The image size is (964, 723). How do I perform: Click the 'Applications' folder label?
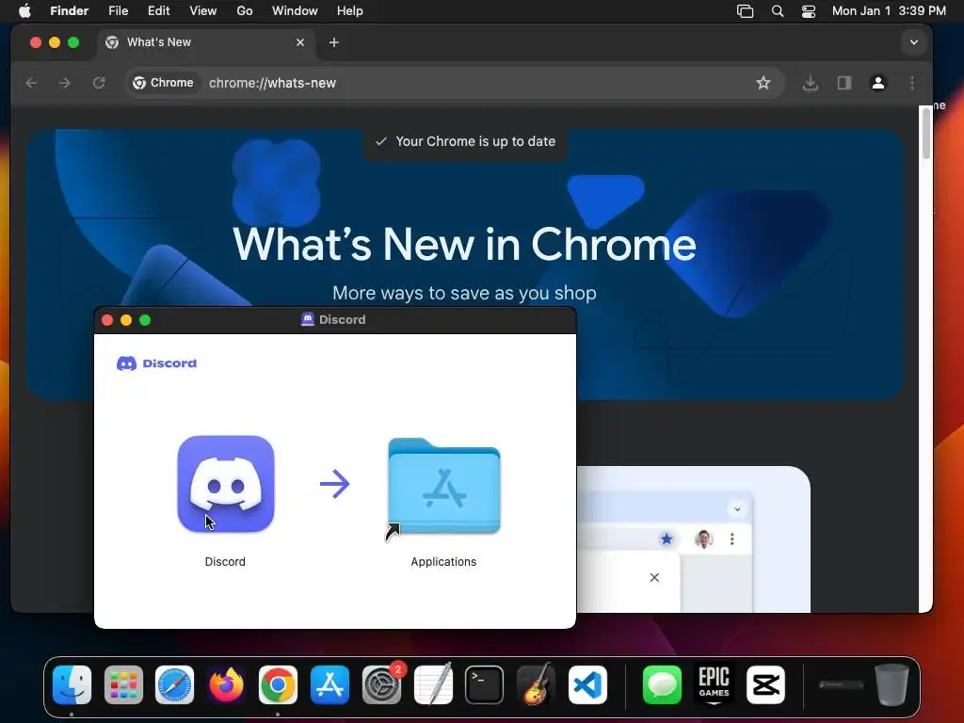[x=443, y=561]
